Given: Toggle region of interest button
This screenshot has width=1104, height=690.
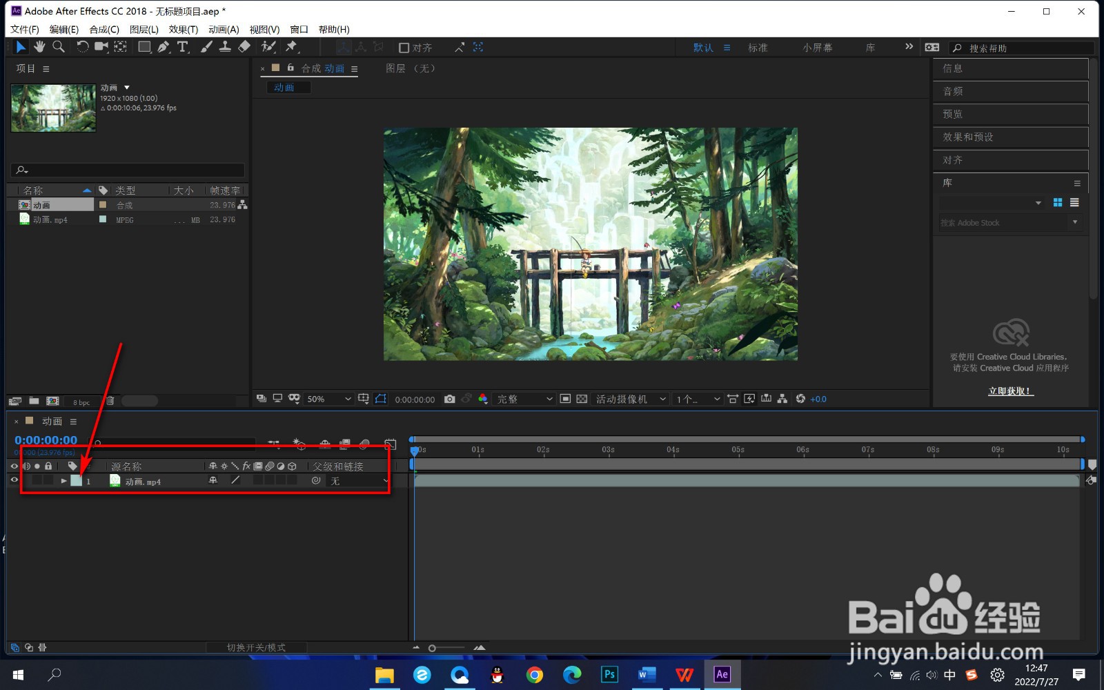Looking at the screenshot, I should [x=565, y=399].
